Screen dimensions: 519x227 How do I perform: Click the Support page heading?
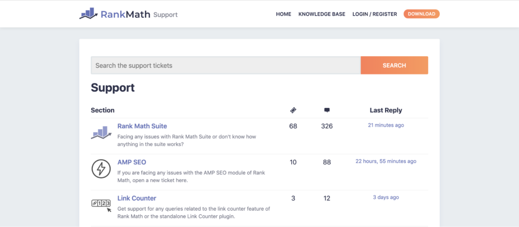113,88
